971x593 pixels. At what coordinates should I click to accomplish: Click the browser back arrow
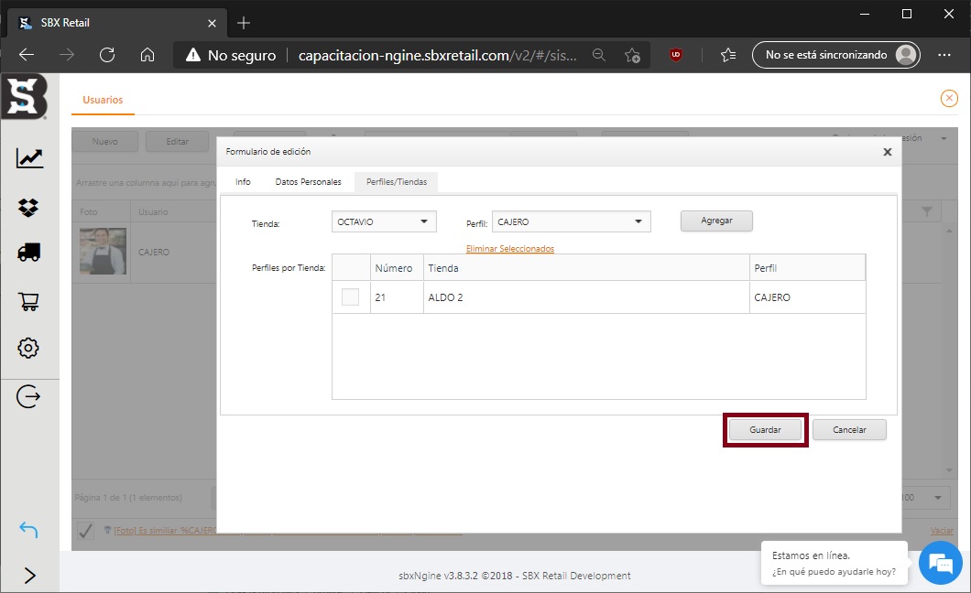click(26, 55)
